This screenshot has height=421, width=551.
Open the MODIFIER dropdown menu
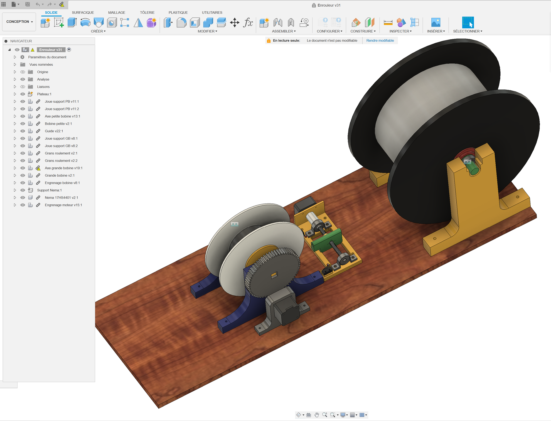[207, 31]
